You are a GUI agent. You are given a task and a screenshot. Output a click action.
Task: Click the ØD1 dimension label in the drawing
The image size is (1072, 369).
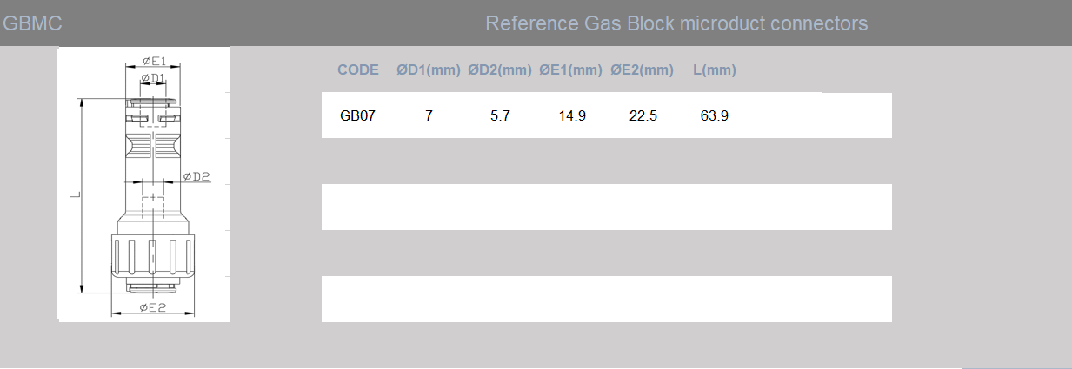[x=153, y=79]
